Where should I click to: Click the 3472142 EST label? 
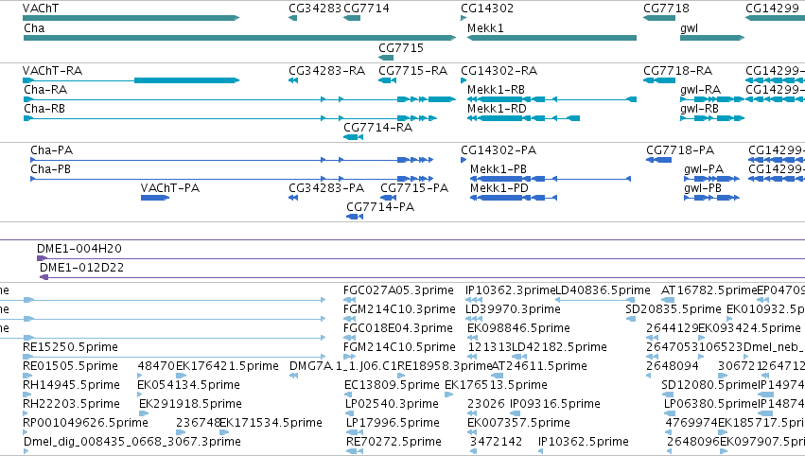496,442
